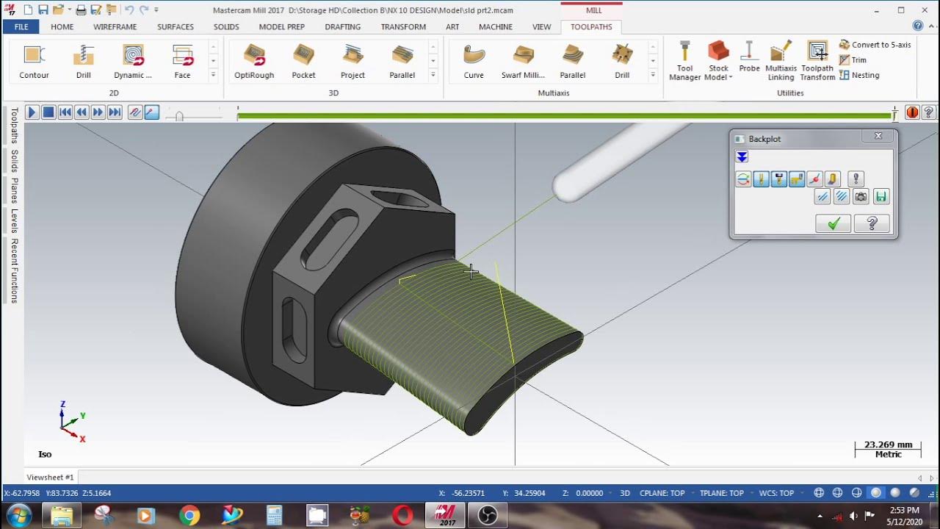
Task: Toggle rapid moves display in Backplot
Action: coord(797,179)
